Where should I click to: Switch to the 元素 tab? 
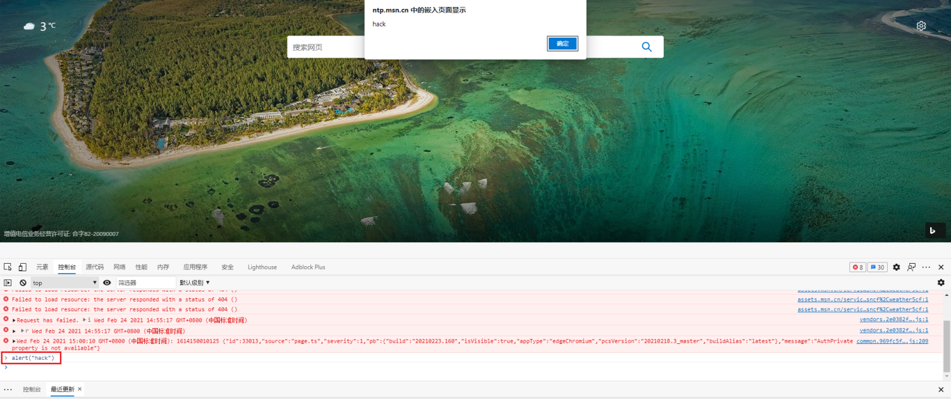tap(42, 267)
